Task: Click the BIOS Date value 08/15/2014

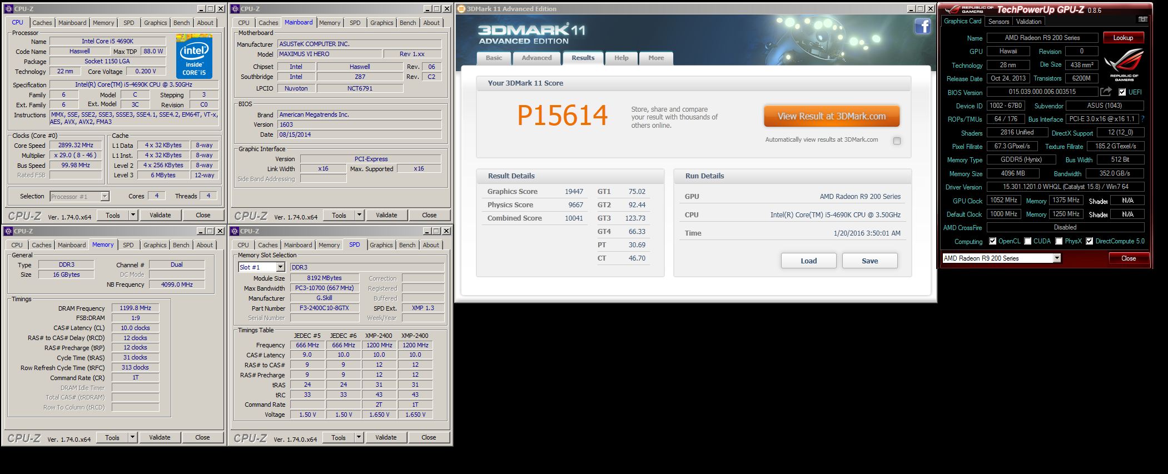Action: pos(360,134)
